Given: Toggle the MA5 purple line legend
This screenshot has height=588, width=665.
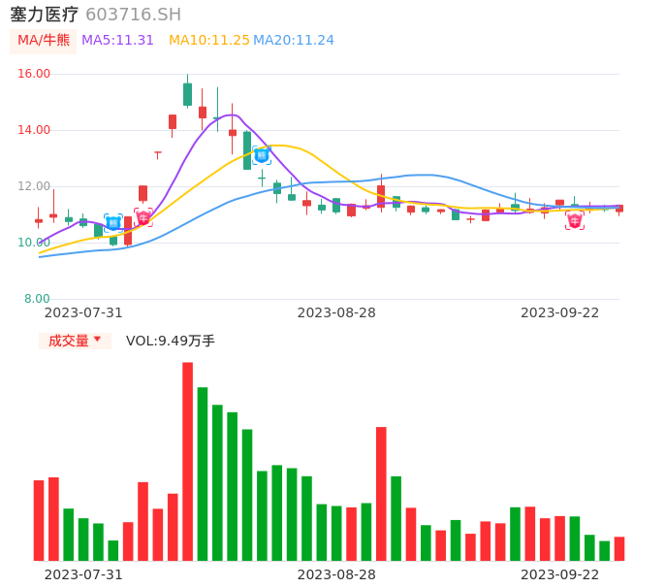Looking at the screenshot, I should (117, 41).
